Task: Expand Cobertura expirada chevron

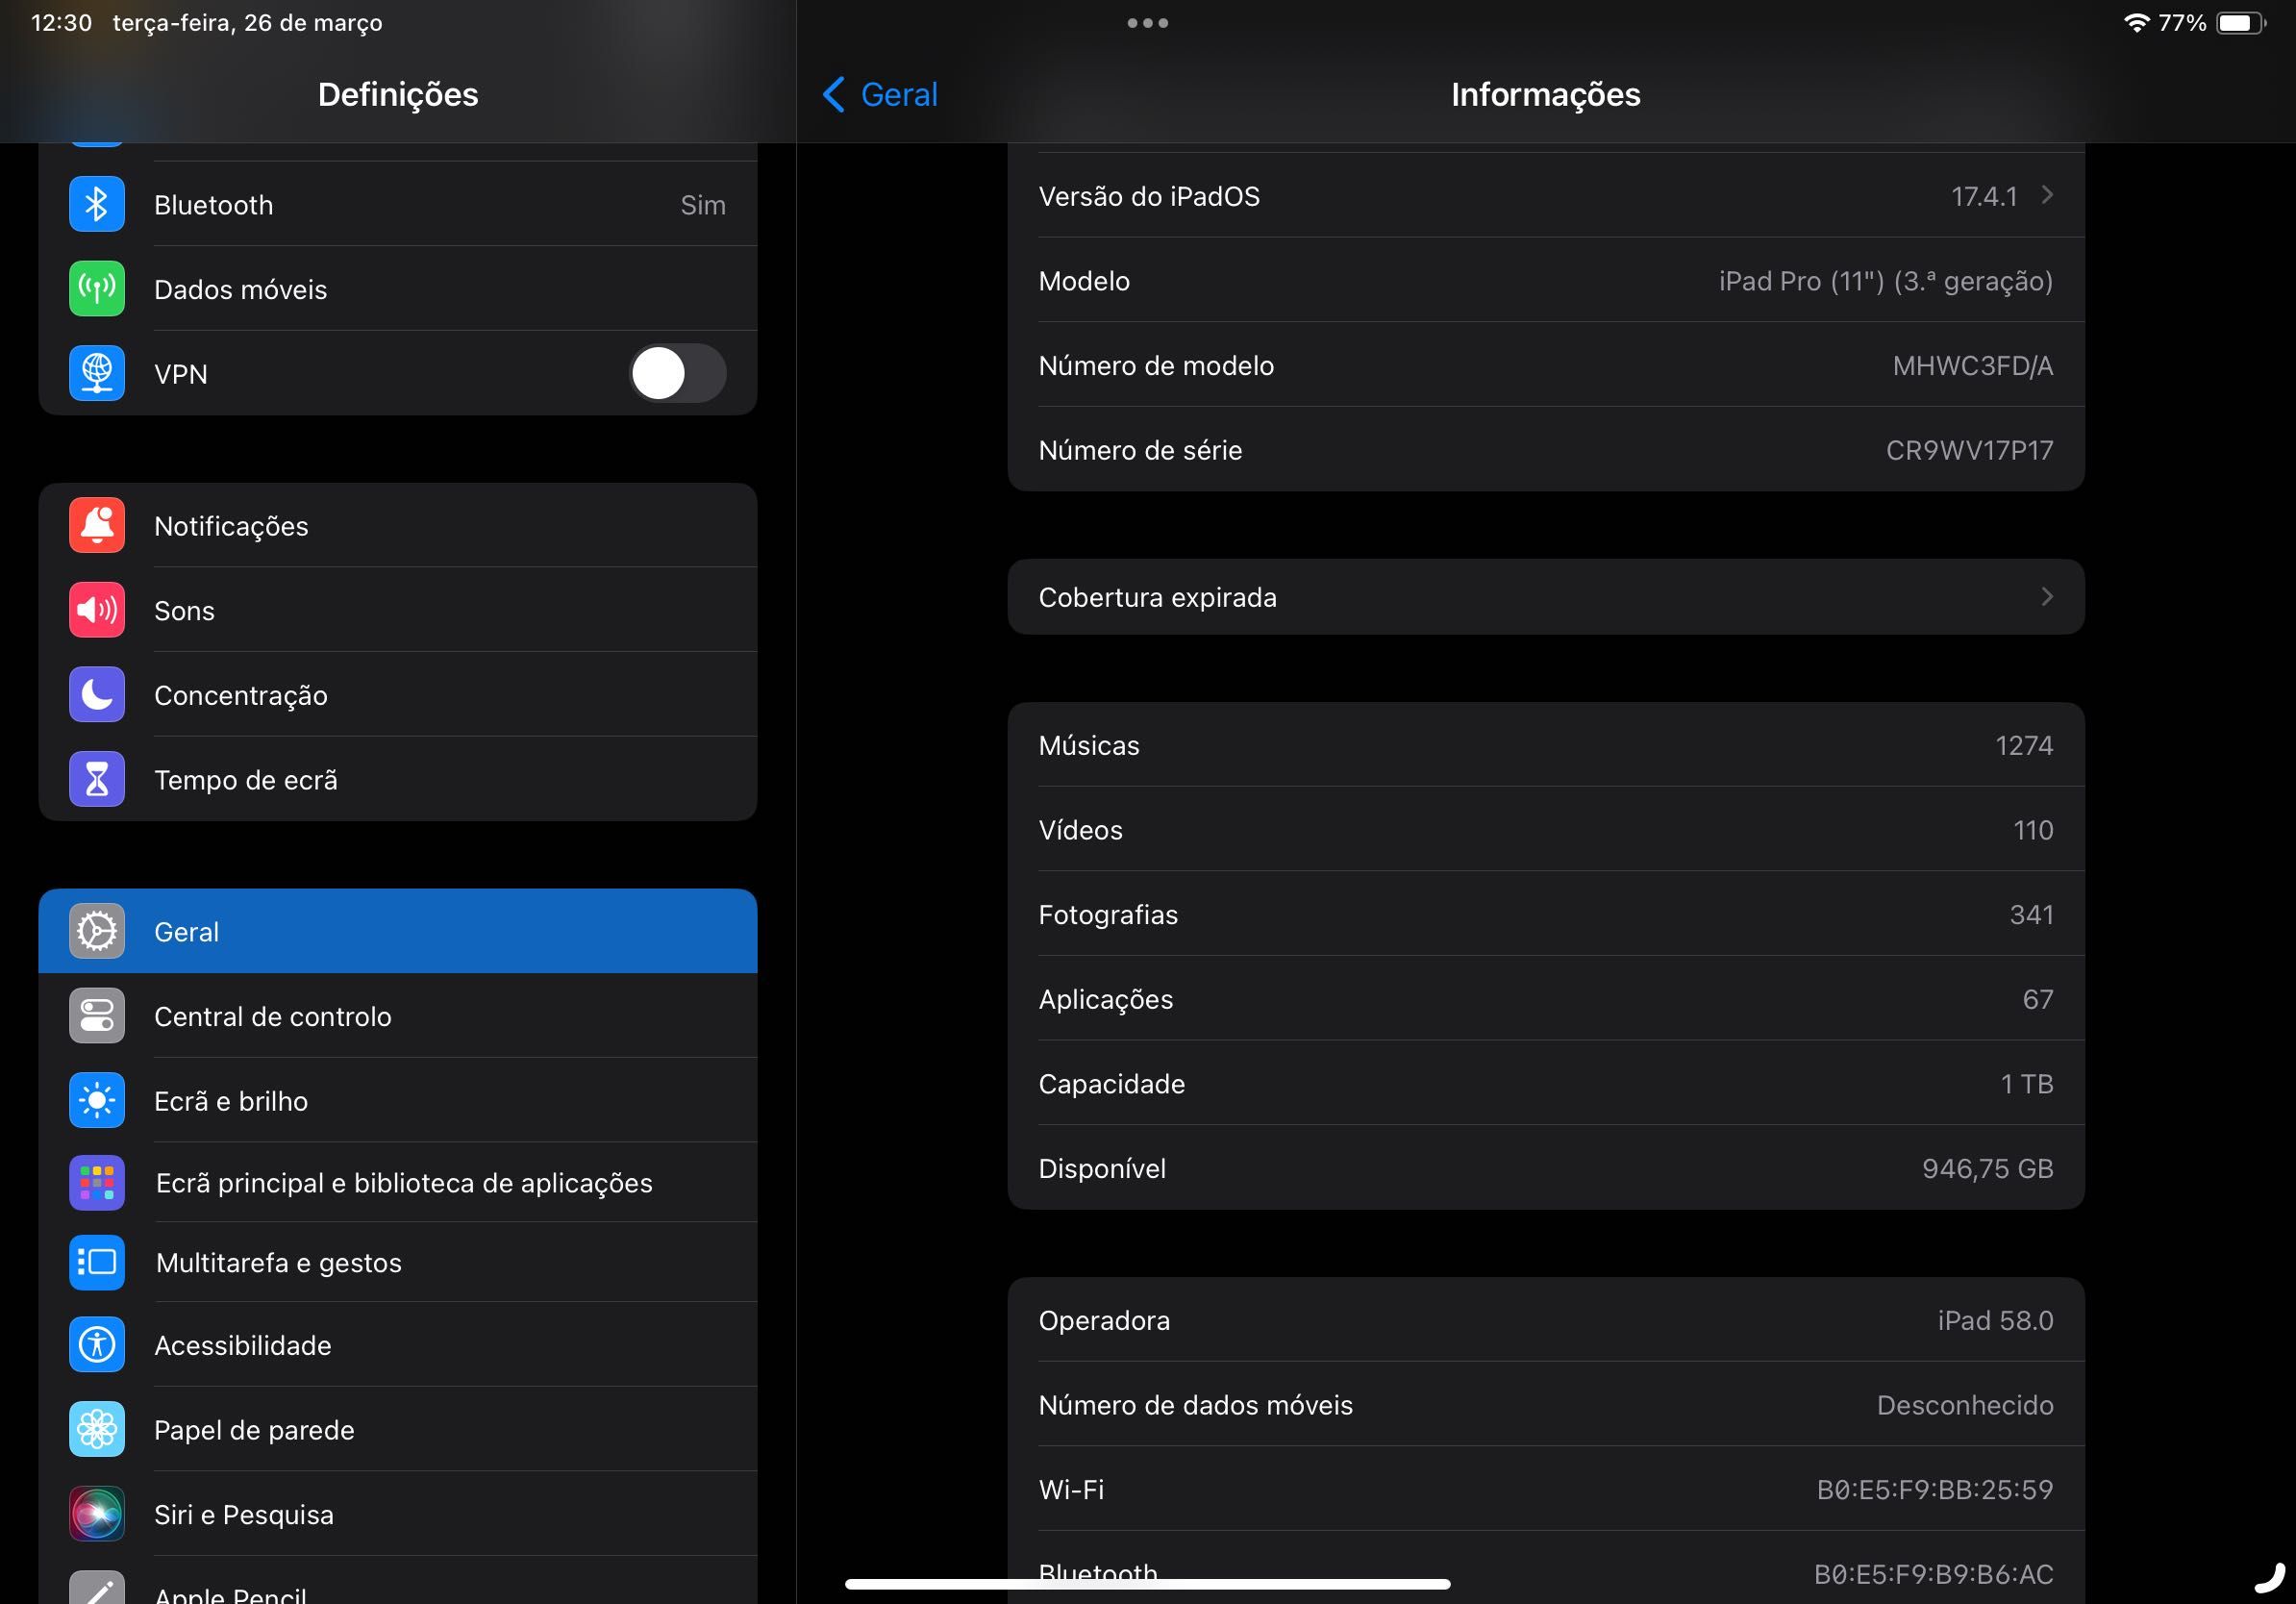Action: pos(2047,596)
